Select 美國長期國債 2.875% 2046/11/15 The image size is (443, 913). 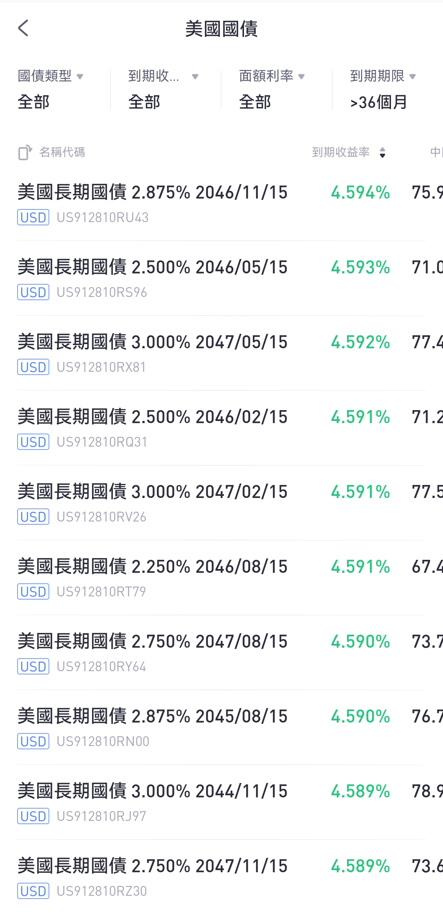pos(221,204)
